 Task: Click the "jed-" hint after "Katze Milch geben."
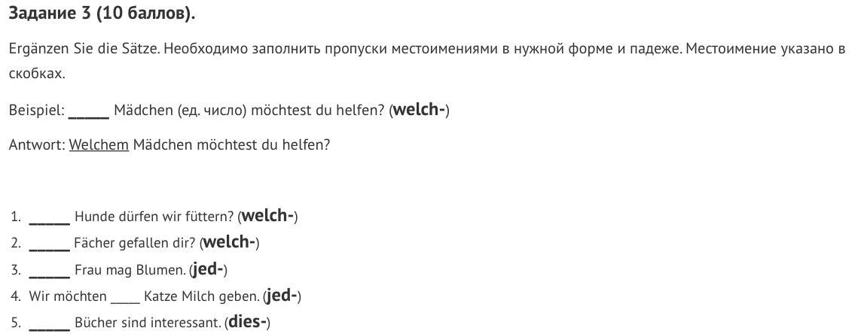282,296
